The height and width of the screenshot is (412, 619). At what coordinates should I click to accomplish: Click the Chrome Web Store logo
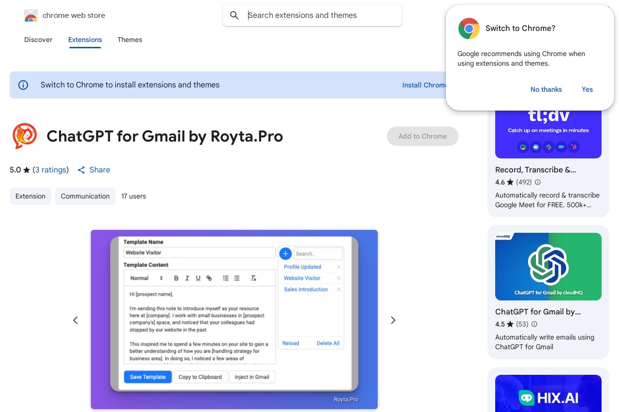31,15
